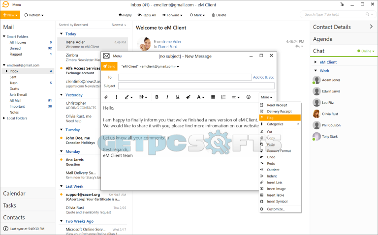Collapse the Contact Details sidebar arrow
The width and height of the screenshot is (378, 235).
tap(371, 27)
